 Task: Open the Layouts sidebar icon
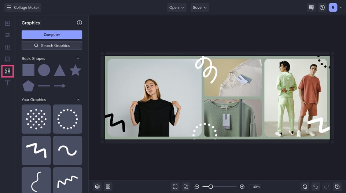tap(7, 47)
